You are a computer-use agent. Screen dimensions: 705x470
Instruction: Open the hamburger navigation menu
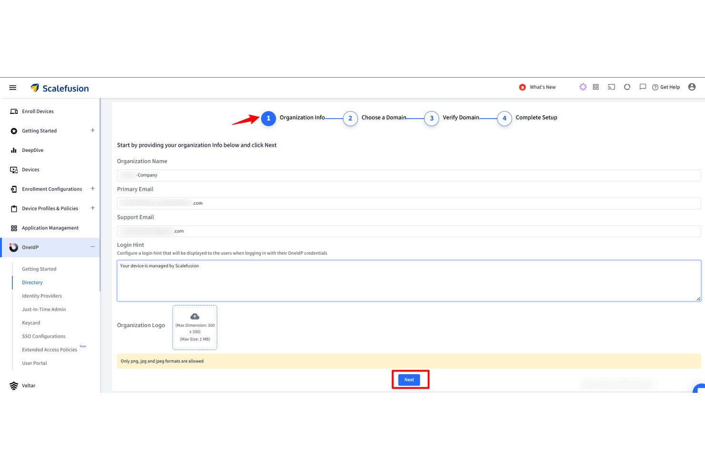tap(13, 88)
